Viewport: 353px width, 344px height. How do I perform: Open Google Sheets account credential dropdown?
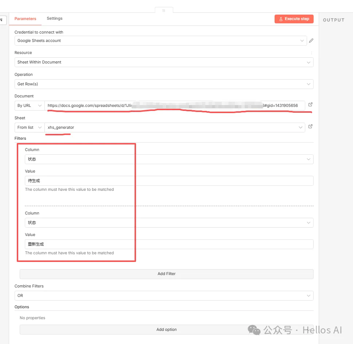160,41
